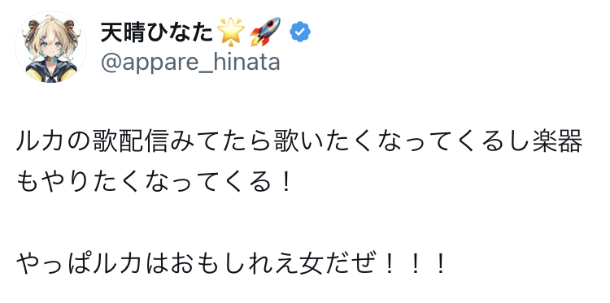Screen dimensions: 610x303
Task: Click the triple exclamation marks at end
Action: pos(414,266)
